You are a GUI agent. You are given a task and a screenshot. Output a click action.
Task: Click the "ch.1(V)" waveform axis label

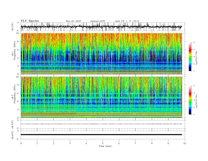[13, 27]
